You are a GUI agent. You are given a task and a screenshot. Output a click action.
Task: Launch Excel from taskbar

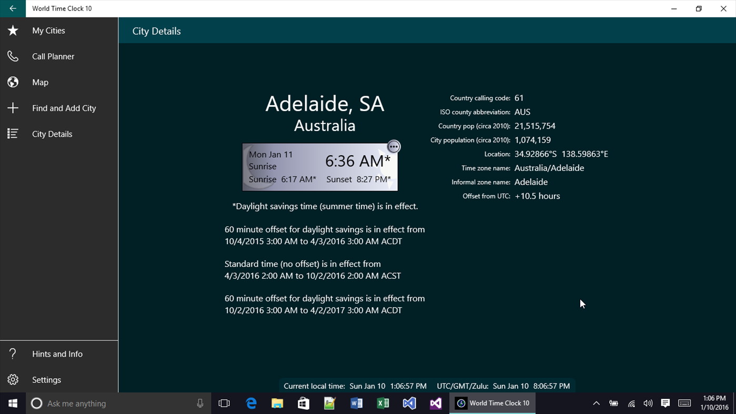[x=382, y=403]
